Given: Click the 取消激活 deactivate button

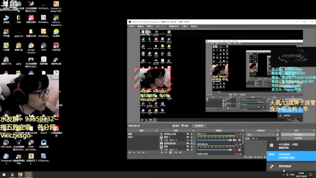Looking at the screenshot, I should point(199,126).
